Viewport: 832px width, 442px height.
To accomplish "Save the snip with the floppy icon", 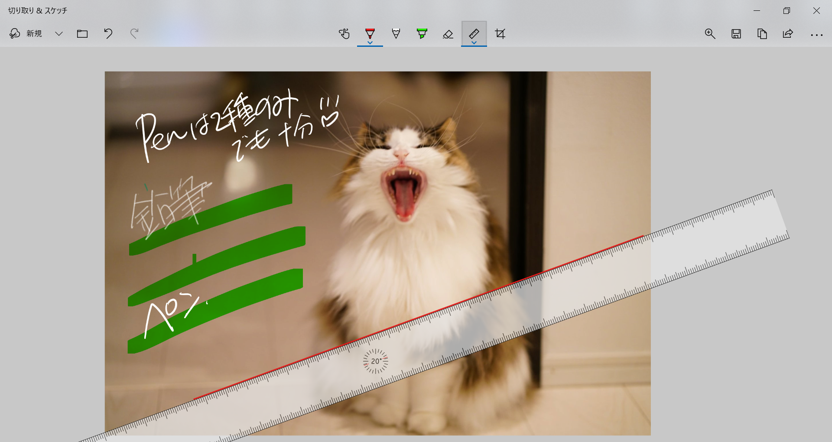I will coord(736,34).
